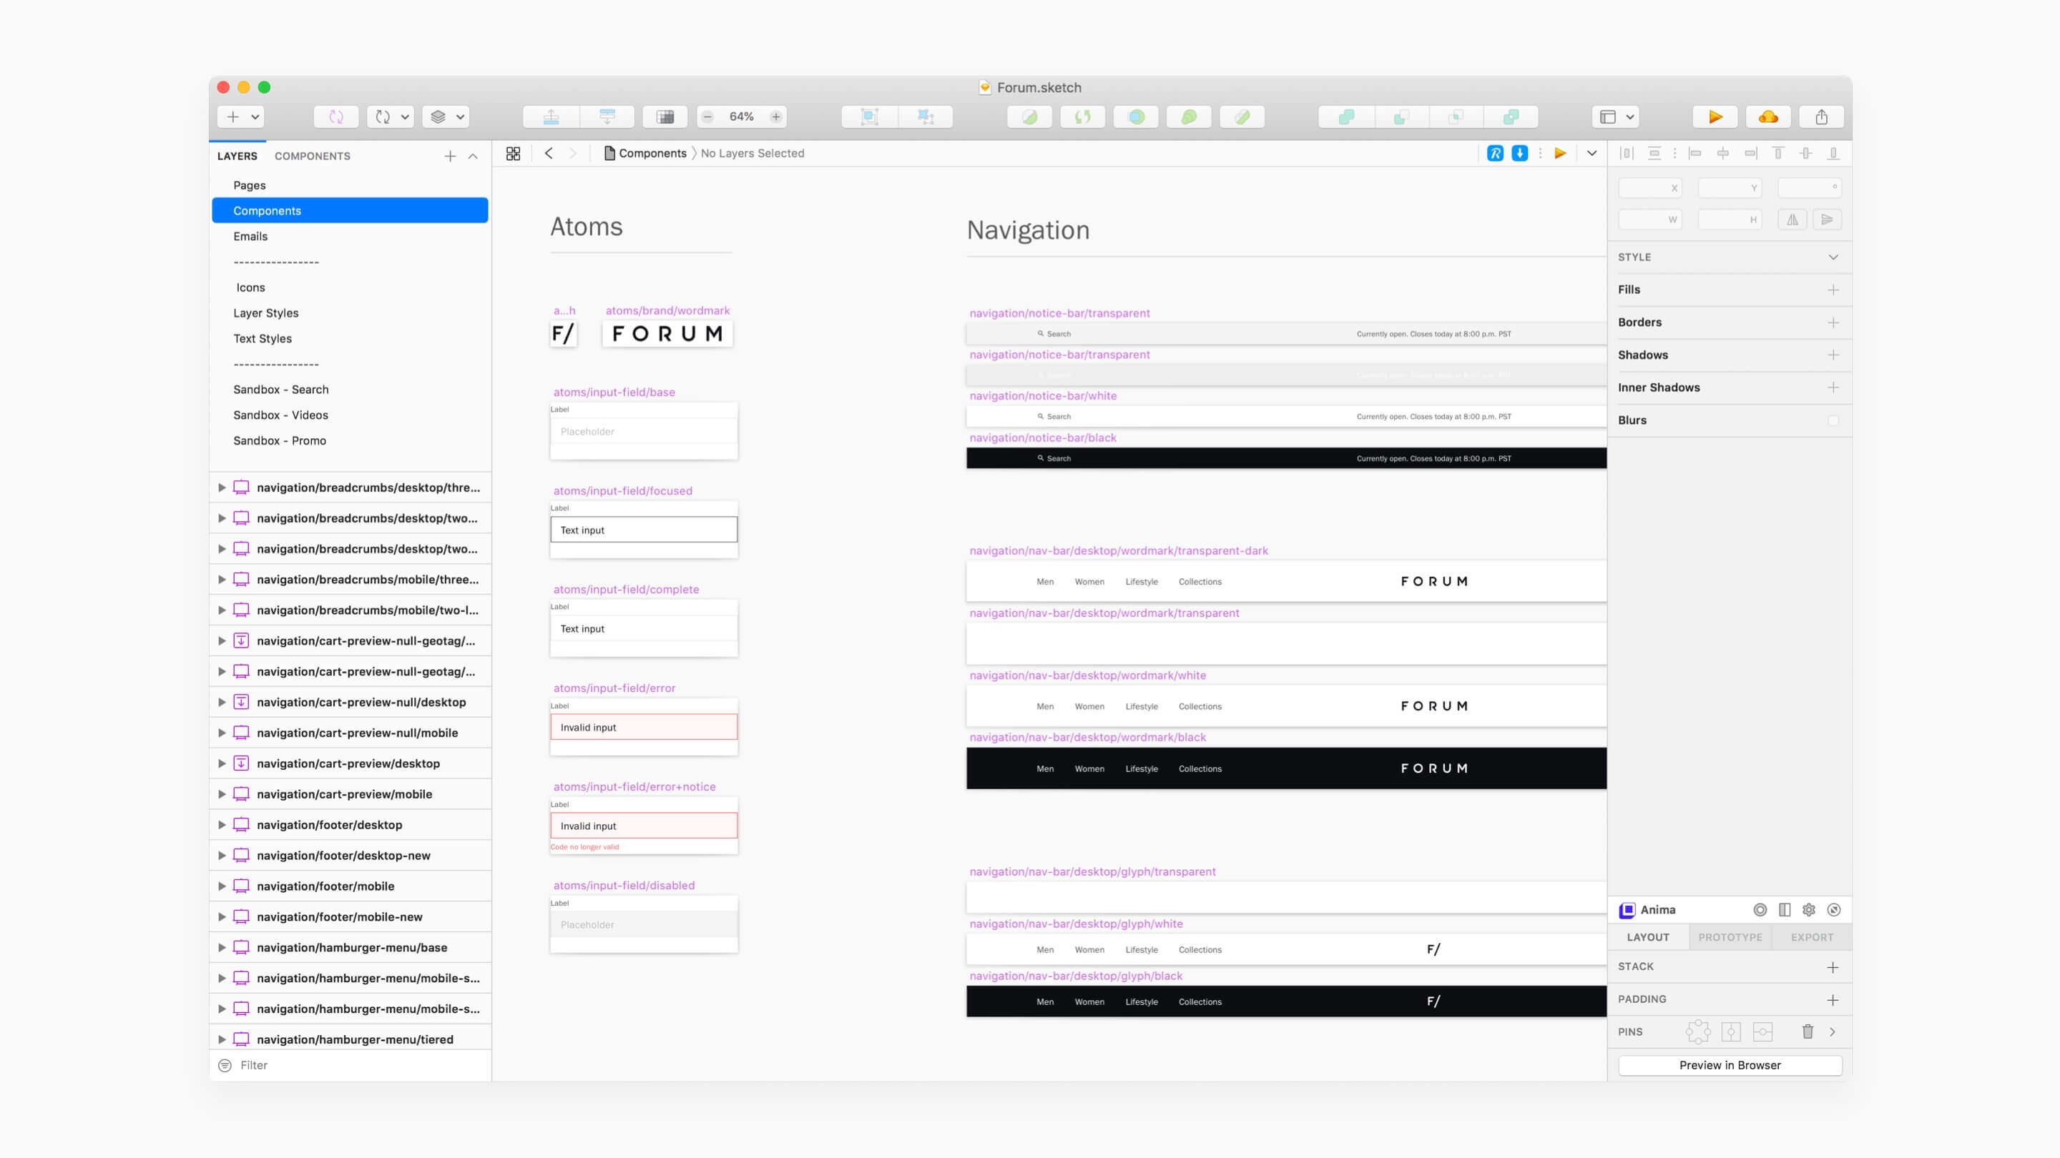Click the Anima pins trash icon
This screenshot has height=1158, width=2060.
tap(1808, 1031)
